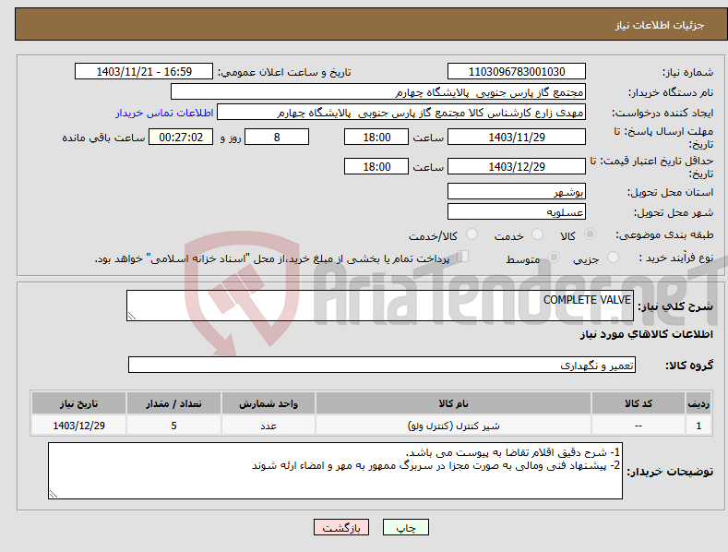Click the response deadline time 18:00 field
The width and height of the screenshot is (728, 552).
376,137
